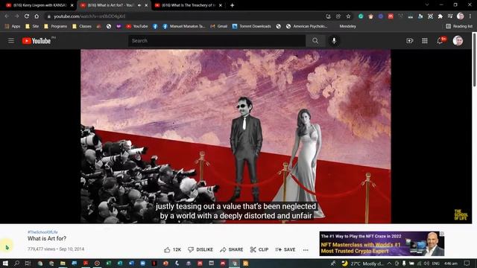
Task: Click the page vertical scrollbar thumb
Action: (474, 60)
